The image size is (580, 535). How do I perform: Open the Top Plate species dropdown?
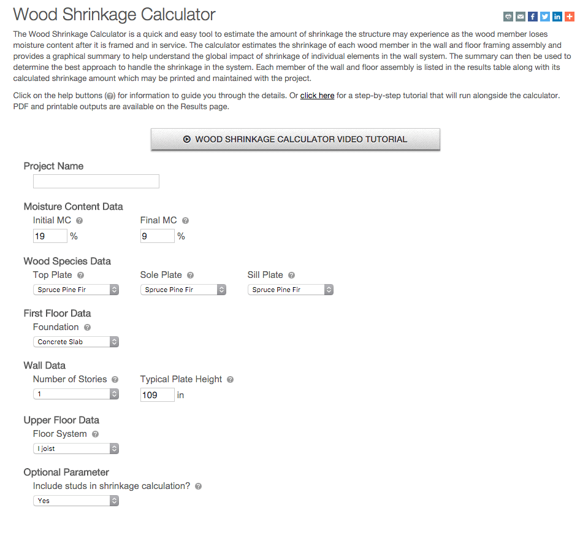pyautogui.click(x=76, y=289)
